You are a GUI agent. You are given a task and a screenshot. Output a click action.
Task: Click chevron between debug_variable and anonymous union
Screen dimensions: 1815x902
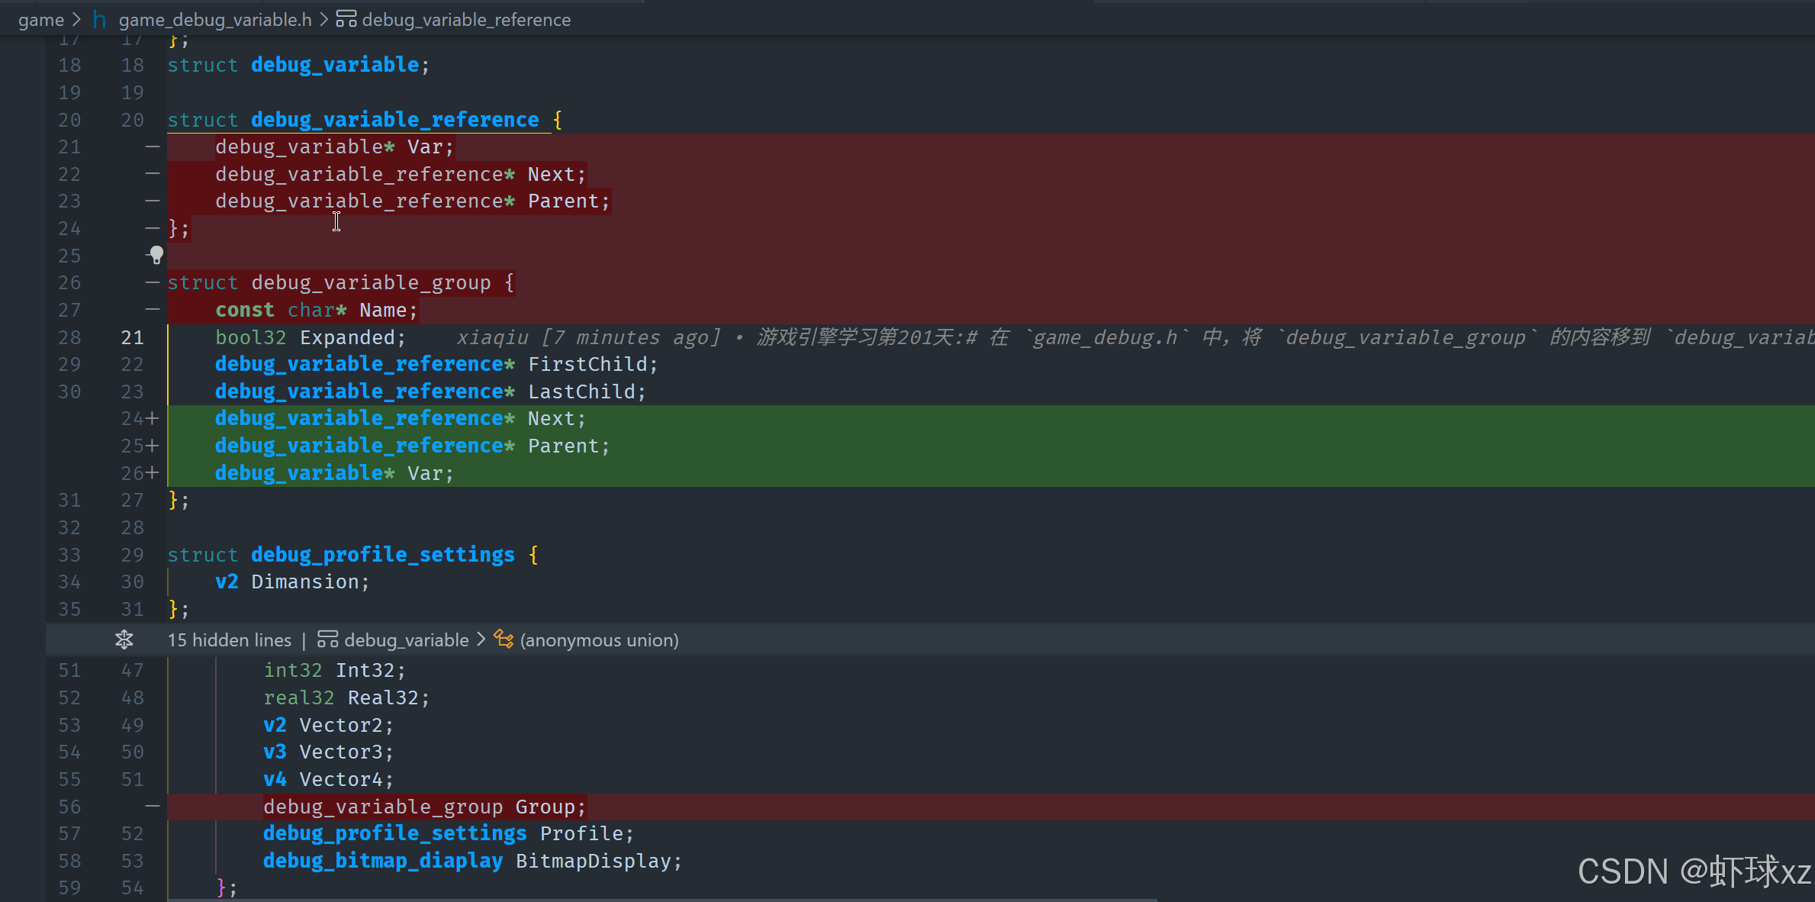[x=481, y=639]
